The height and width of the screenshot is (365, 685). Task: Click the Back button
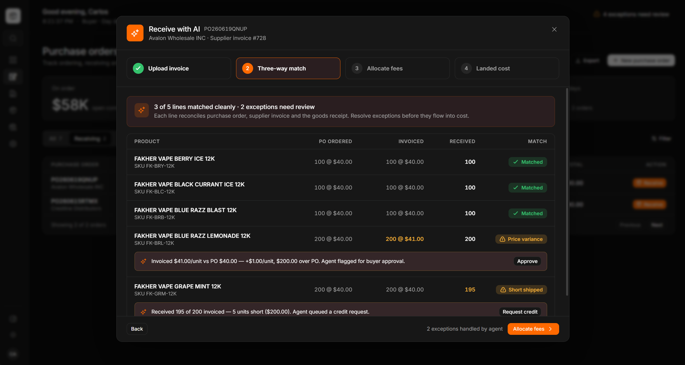137,329
